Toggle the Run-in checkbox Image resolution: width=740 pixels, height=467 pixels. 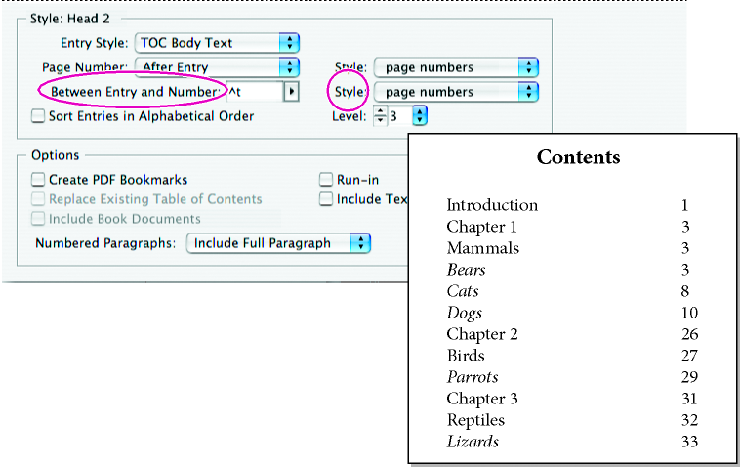point(327,180)
